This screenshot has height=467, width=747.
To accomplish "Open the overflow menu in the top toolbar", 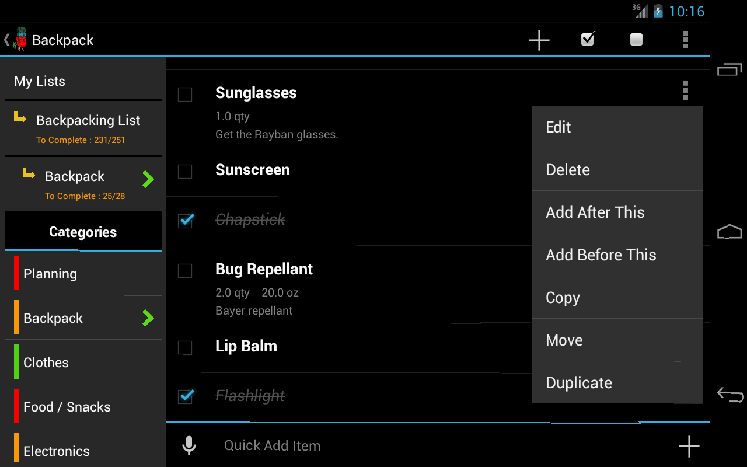I will click(685, 40).
